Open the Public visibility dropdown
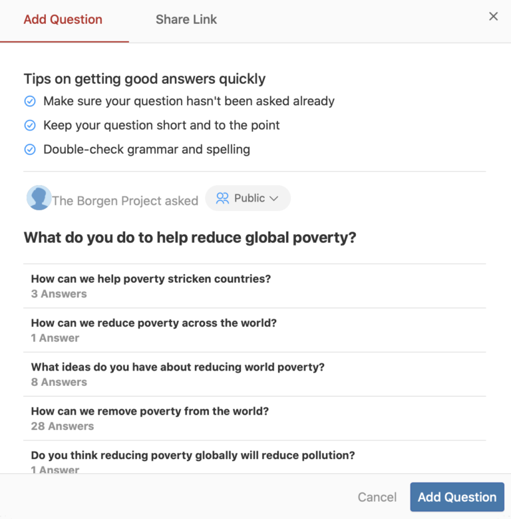The width and height of the screenshot is (511, 519). click(248, 198)
